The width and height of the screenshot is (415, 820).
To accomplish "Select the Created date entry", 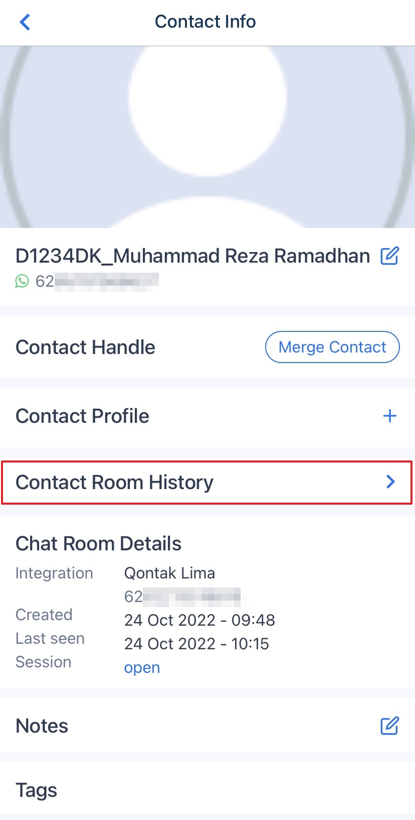I will 199,620.
